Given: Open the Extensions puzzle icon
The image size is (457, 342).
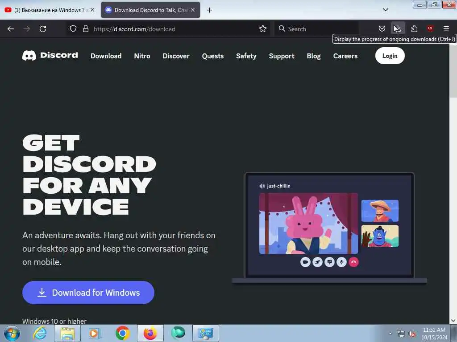Looking at the screenshot, I should coord(414,29).
